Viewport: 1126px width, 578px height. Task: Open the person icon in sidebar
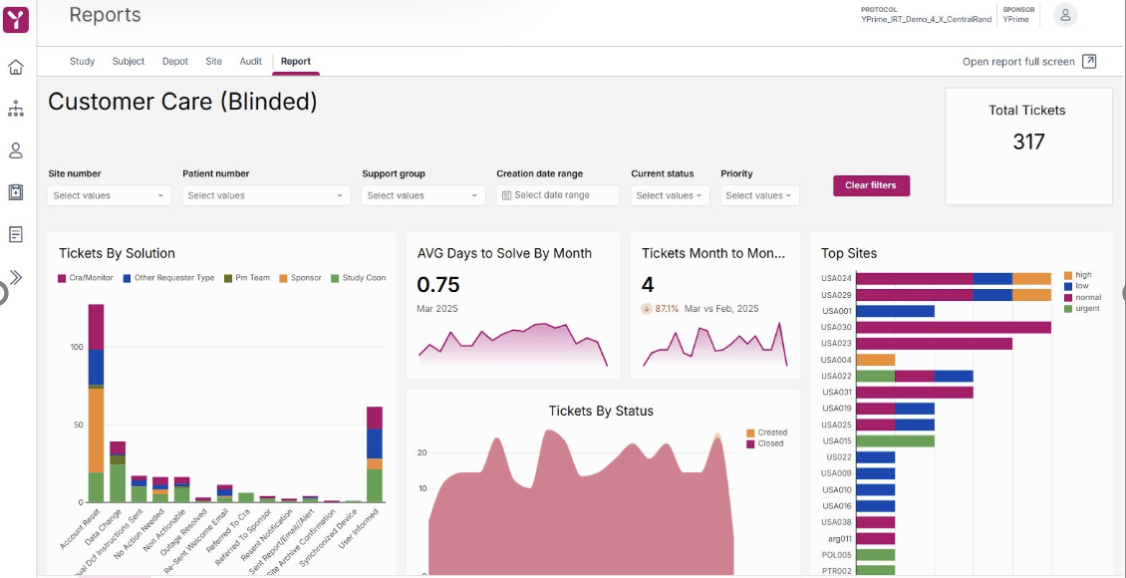[x=16, y=150]
